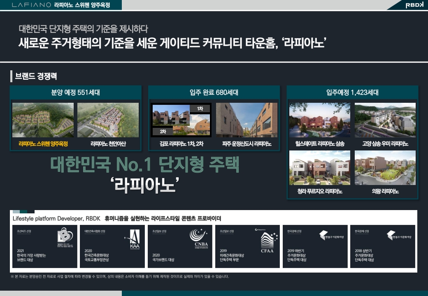Viewport: 428px width, 296px height.
Task: Select the 라피아노 스위첸 양주옥정 aerial image
Action: (43, 120)
